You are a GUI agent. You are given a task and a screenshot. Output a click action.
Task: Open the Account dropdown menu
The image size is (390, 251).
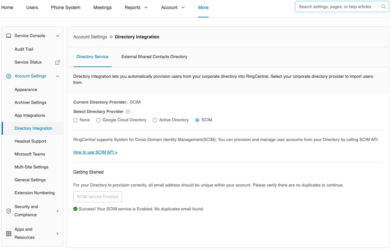(173, 7)
